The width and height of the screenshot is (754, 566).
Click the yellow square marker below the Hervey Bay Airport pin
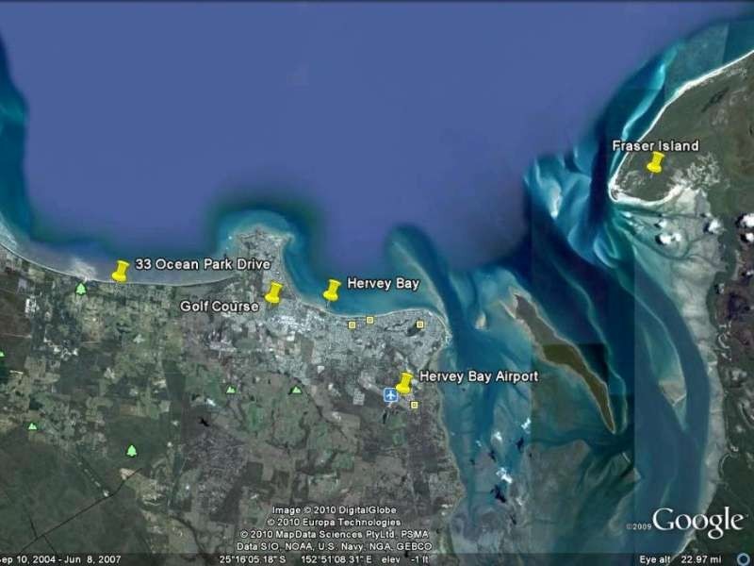(x=414, y=406)
